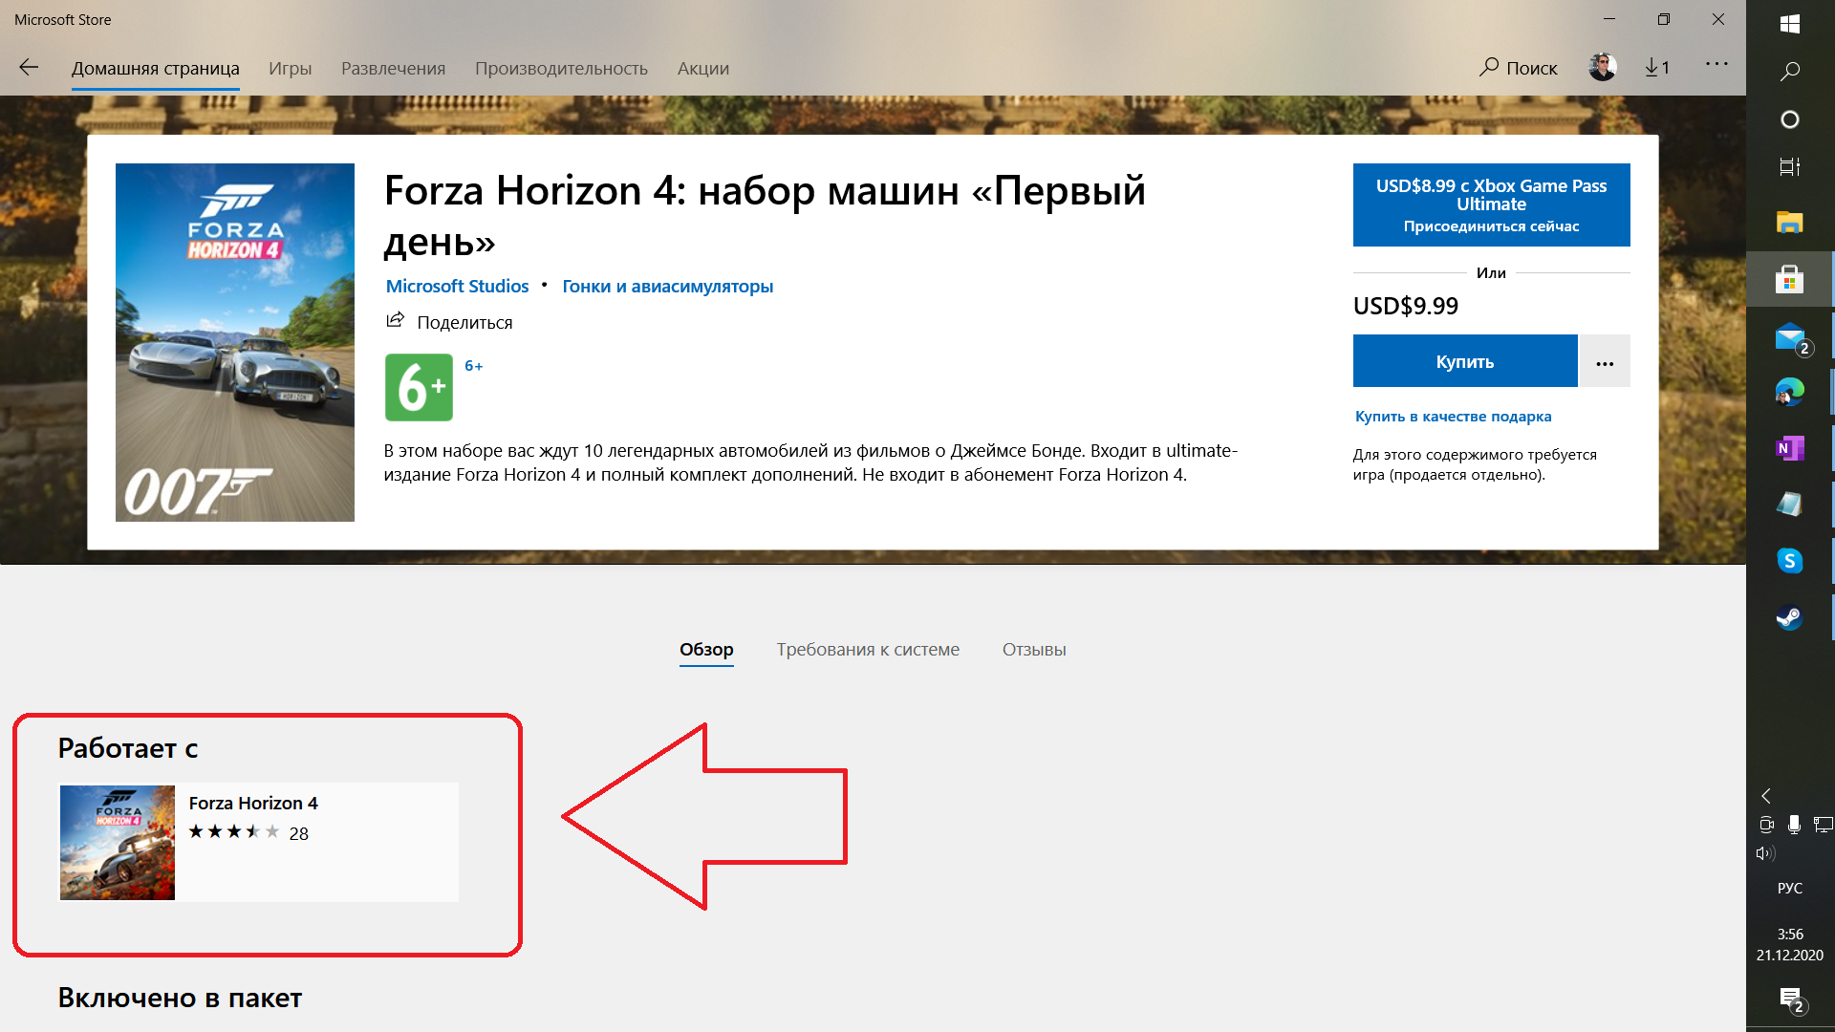
Task: Open the light blue tilted page taskbar app
Action: 1790,505
